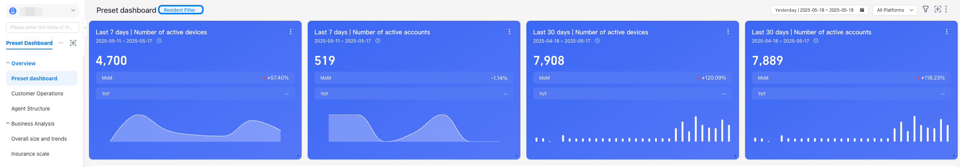Click the 7,889 value

click(767, 60)
